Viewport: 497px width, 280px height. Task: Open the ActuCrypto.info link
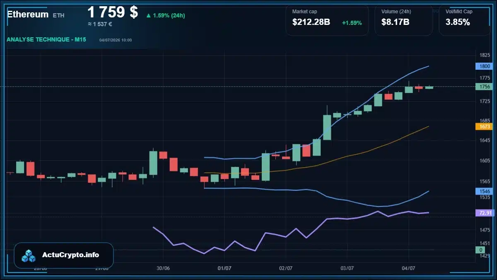click(71, 255)
